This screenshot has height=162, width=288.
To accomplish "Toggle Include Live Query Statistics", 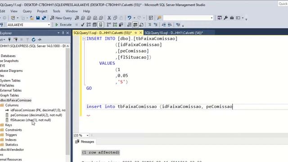I will coord(115,25).
